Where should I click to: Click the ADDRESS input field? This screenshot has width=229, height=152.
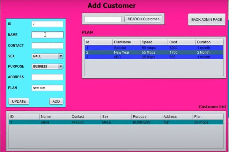point(48,77)
